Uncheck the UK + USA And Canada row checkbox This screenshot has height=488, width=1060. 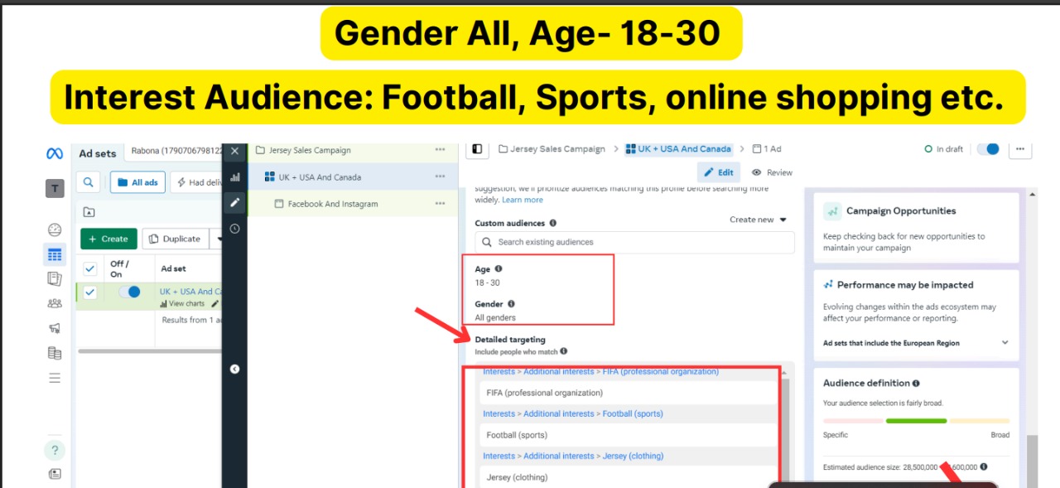tap(90, 292)
